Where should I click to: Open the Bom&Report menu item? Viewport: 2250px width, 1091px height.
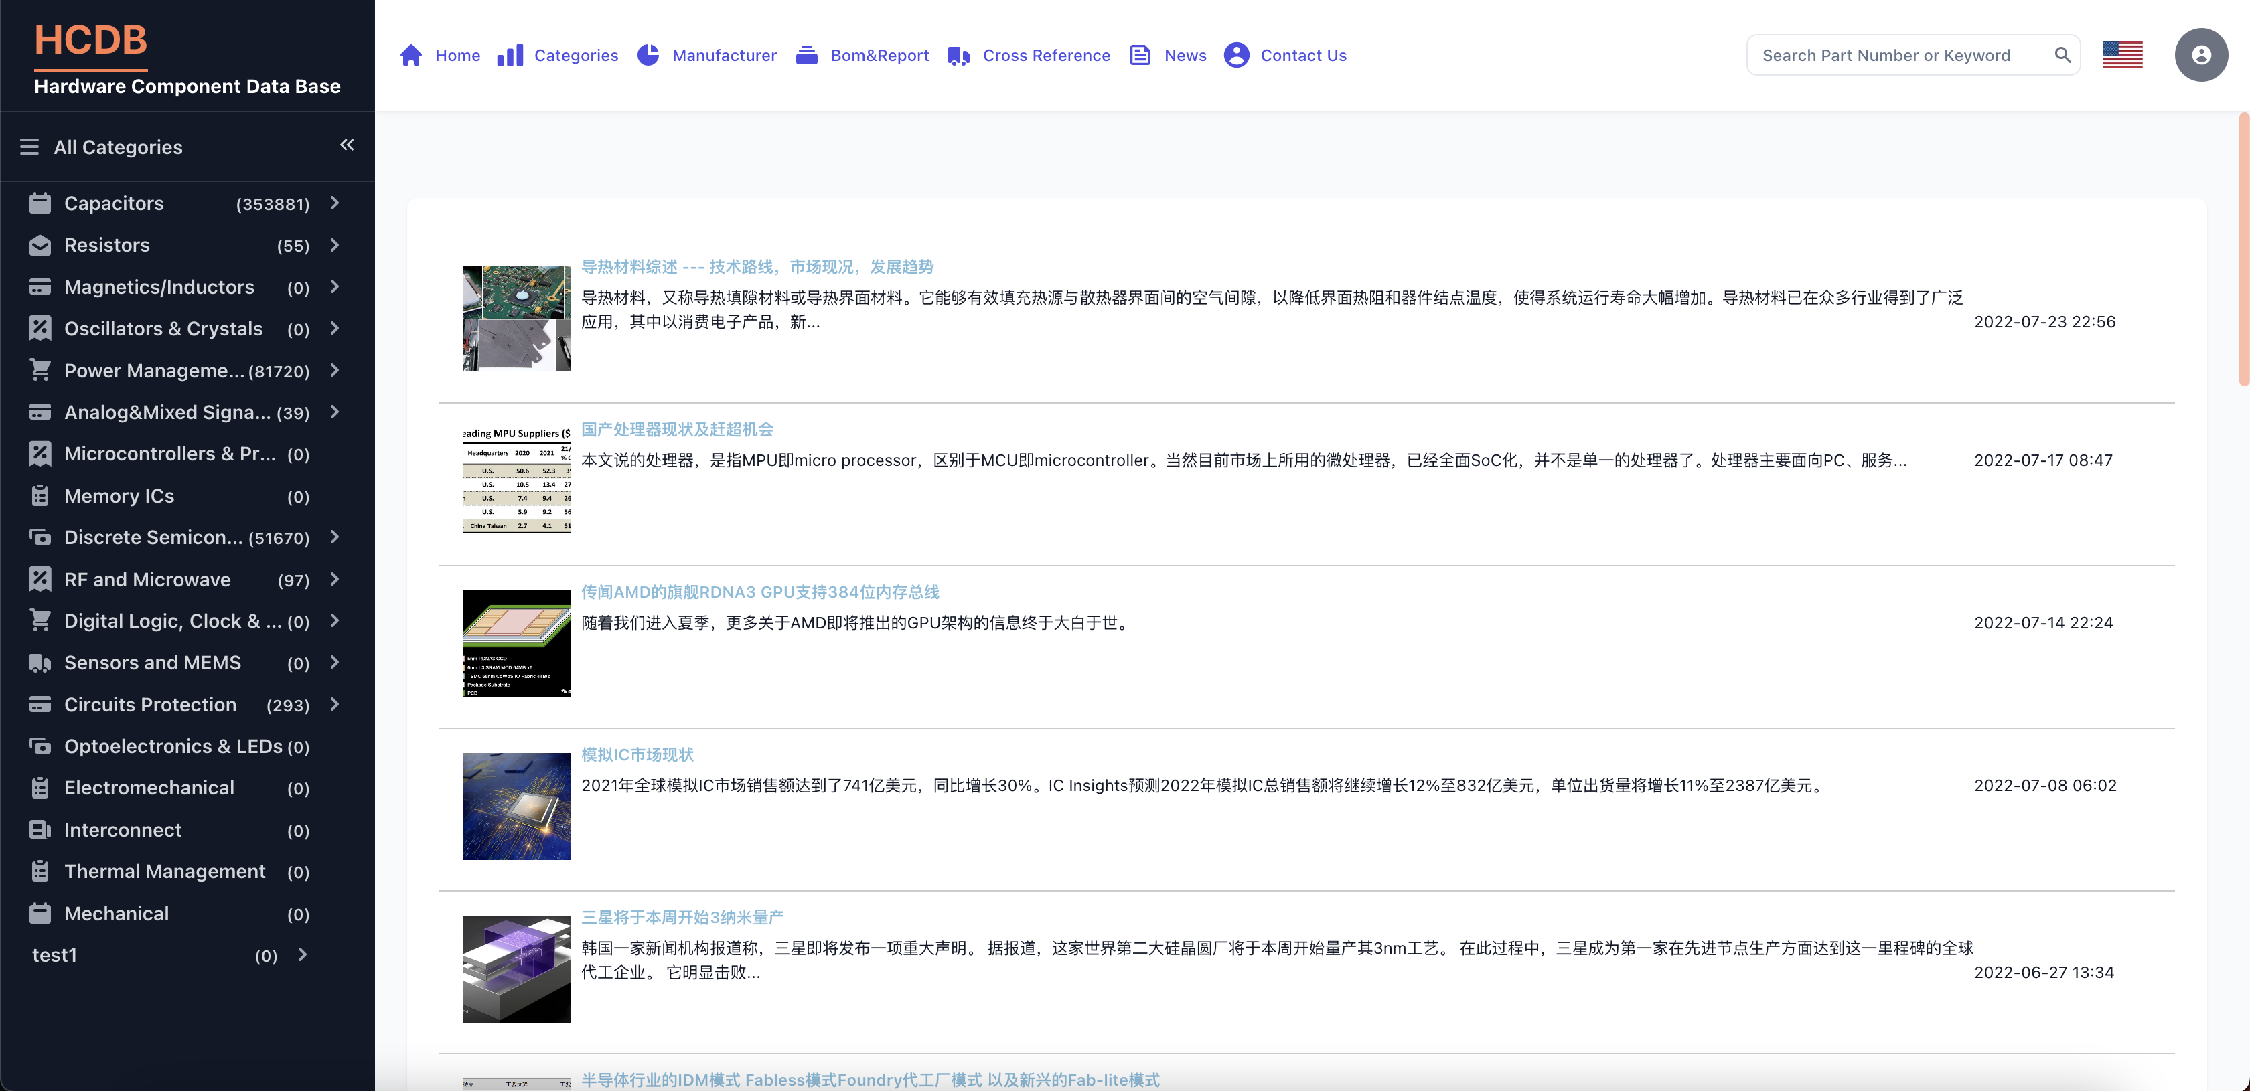point(879,55)
